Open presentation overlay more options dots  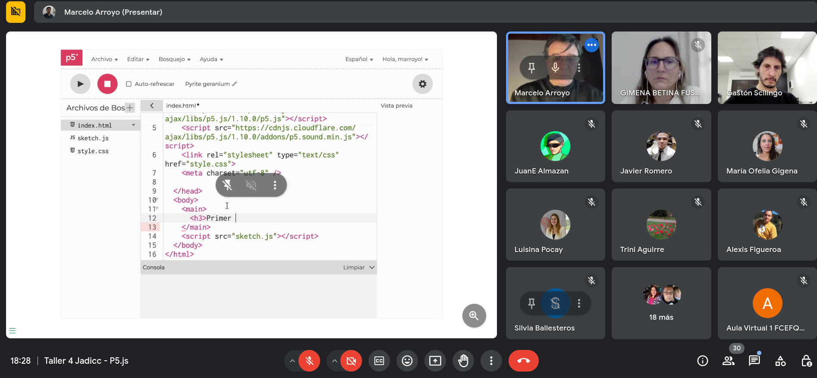275,185
